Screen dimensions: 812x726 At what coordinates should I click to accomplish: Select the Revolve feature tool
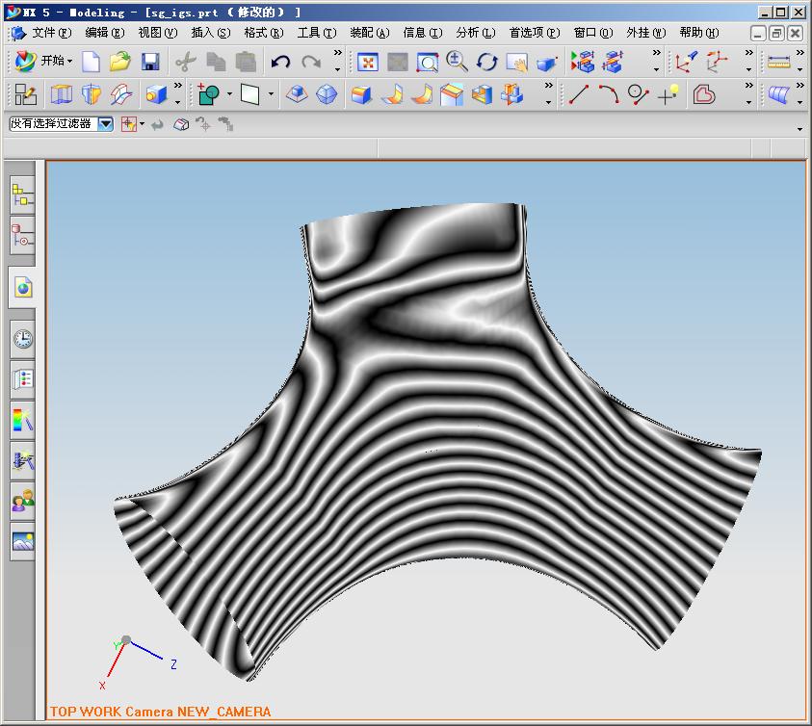92,94
